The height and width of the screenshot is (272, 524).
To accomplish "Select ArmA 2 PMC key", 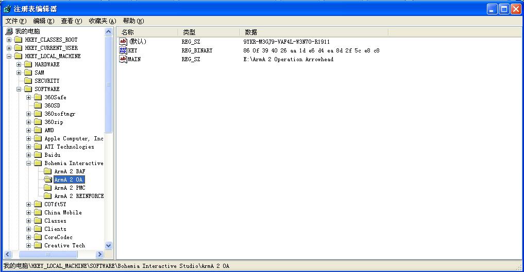I will [x=70, y=188].
